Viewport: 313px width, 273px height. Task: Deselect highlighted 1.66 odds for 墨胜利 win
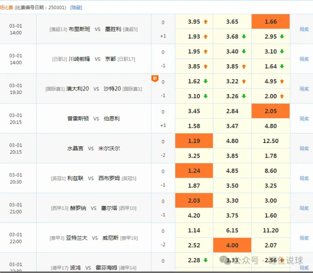(270, 22)
